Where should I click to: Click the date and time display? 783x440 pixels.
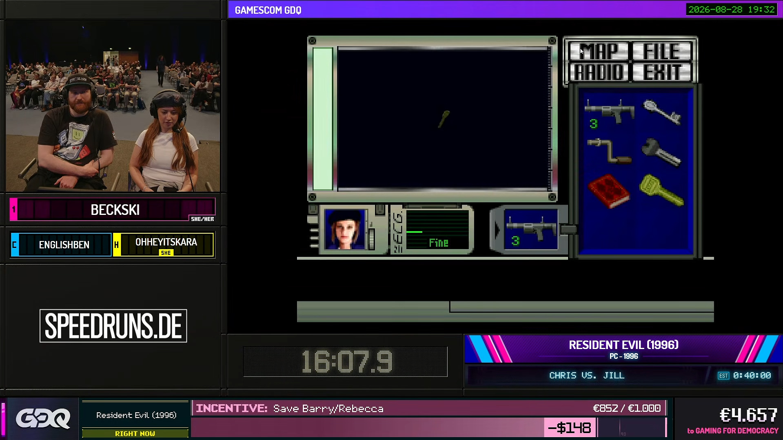(732, 9)
